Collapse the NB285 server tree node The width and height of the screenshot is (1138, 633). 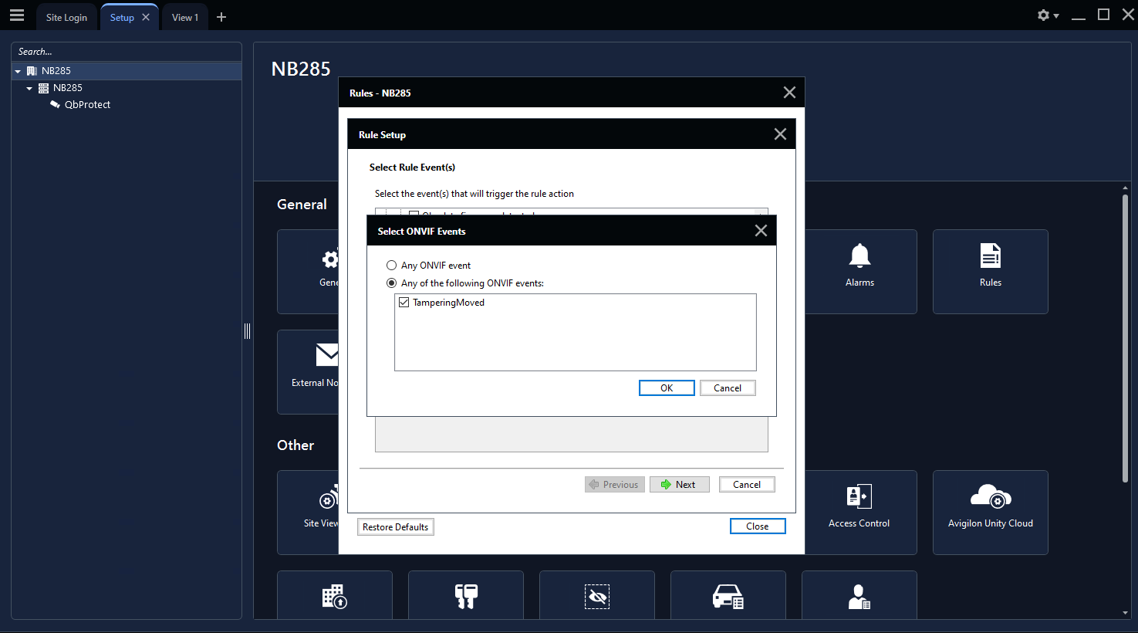29,88
